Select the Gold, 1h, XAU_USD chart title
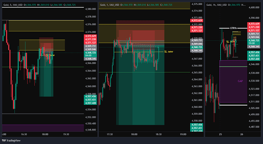The height and width of the screenshot is (144, 263). coord(216,5)
